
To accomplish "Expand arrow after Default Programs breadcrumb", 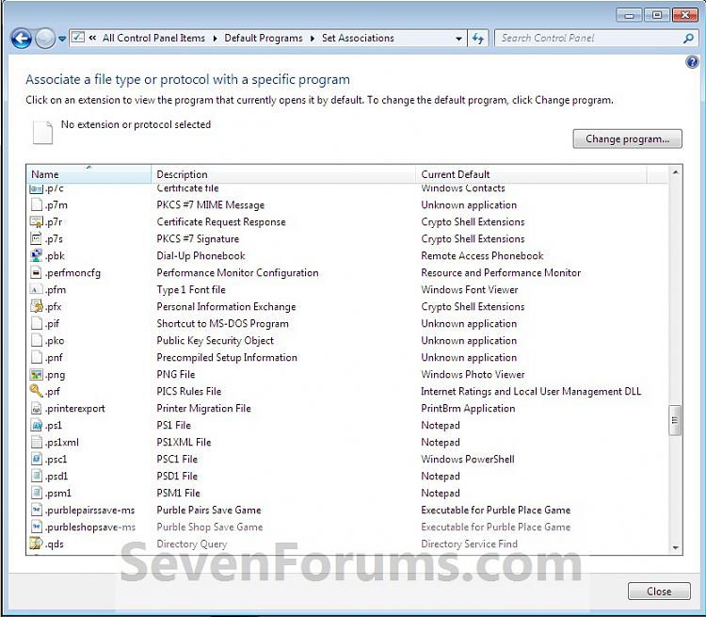I will point(312,39).
